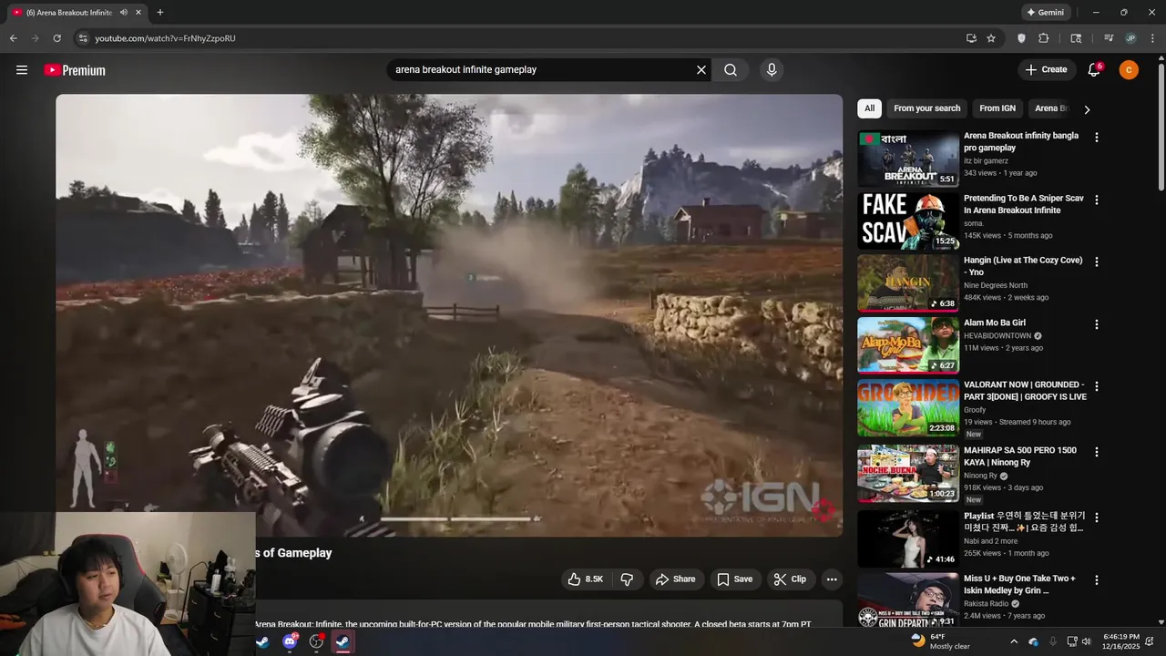
Task: Open the Nine Degrees North channel link
Action: coord(996,285)
